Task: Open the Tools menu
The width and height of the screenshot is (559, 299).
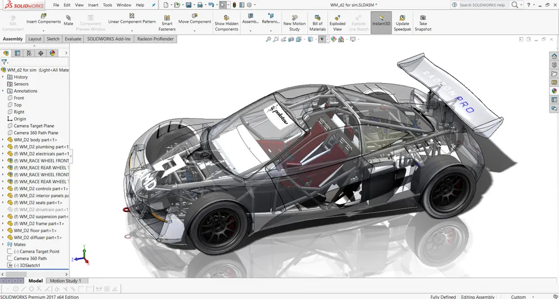Action: pyautogui.click(x=107, y=5)
